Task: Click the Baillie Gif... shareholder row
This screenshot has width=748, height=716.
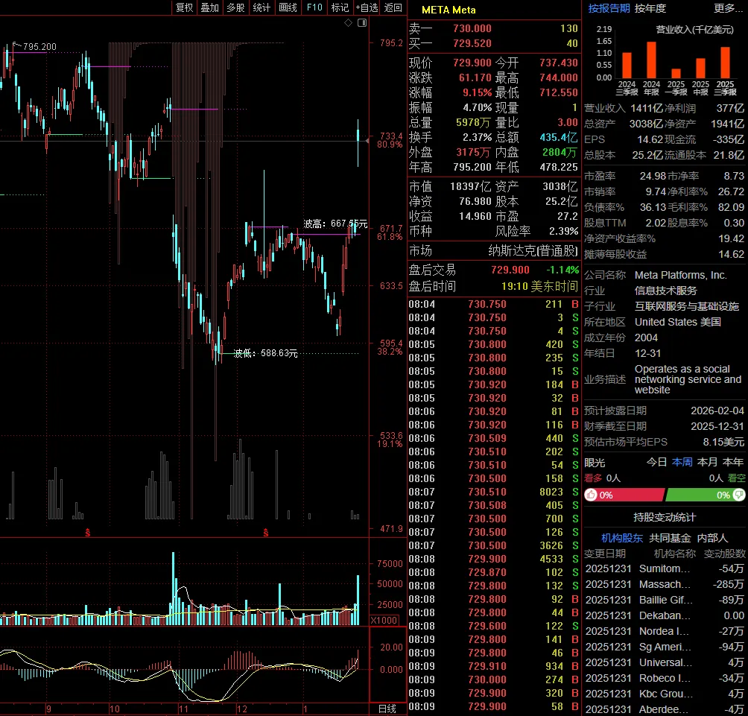Action: point(665,600)
